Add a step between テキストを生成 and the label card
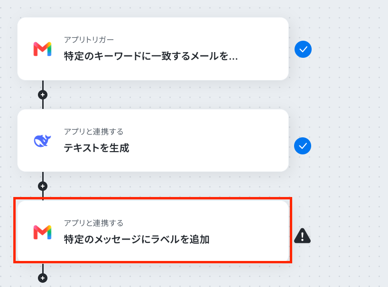The width and height of the screenshot is (388, 287). point(43,186)
